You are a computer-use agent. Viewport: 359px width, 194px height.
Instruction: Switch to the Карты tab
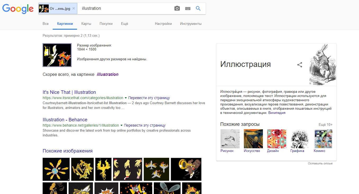(86, 24)
